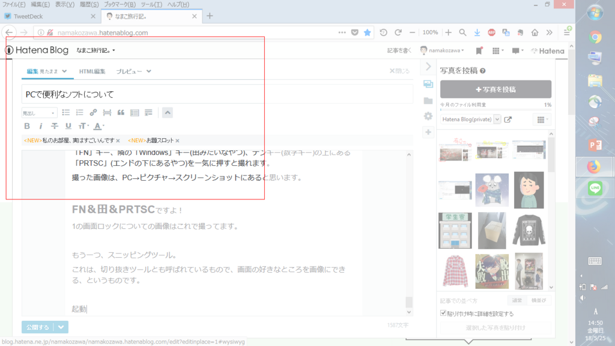Screen dimensions: 615x346
Task: Apply underline formatting in the toolbar
Action: (67, 126)
